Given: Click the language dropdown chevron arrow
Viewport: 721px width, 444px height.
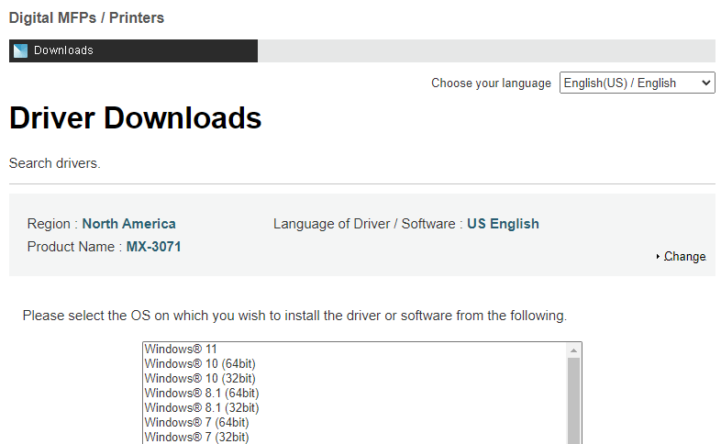Looking at the screenshot, I should (x=705, y=83).
